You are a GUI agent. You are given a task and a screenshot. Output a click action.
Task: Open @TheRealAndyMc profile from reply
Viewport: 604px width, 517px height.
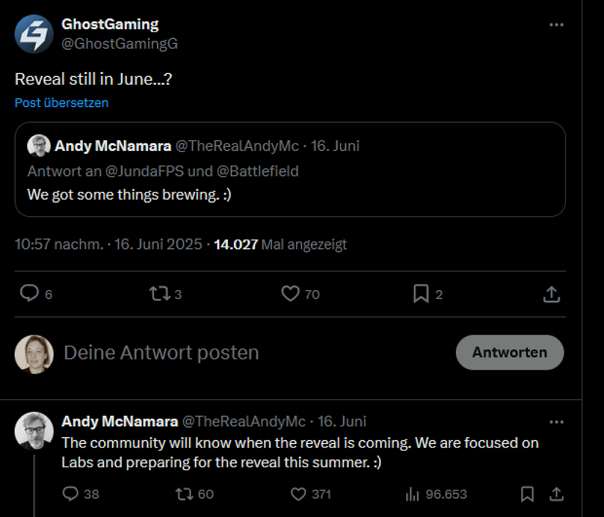(243, 422)
